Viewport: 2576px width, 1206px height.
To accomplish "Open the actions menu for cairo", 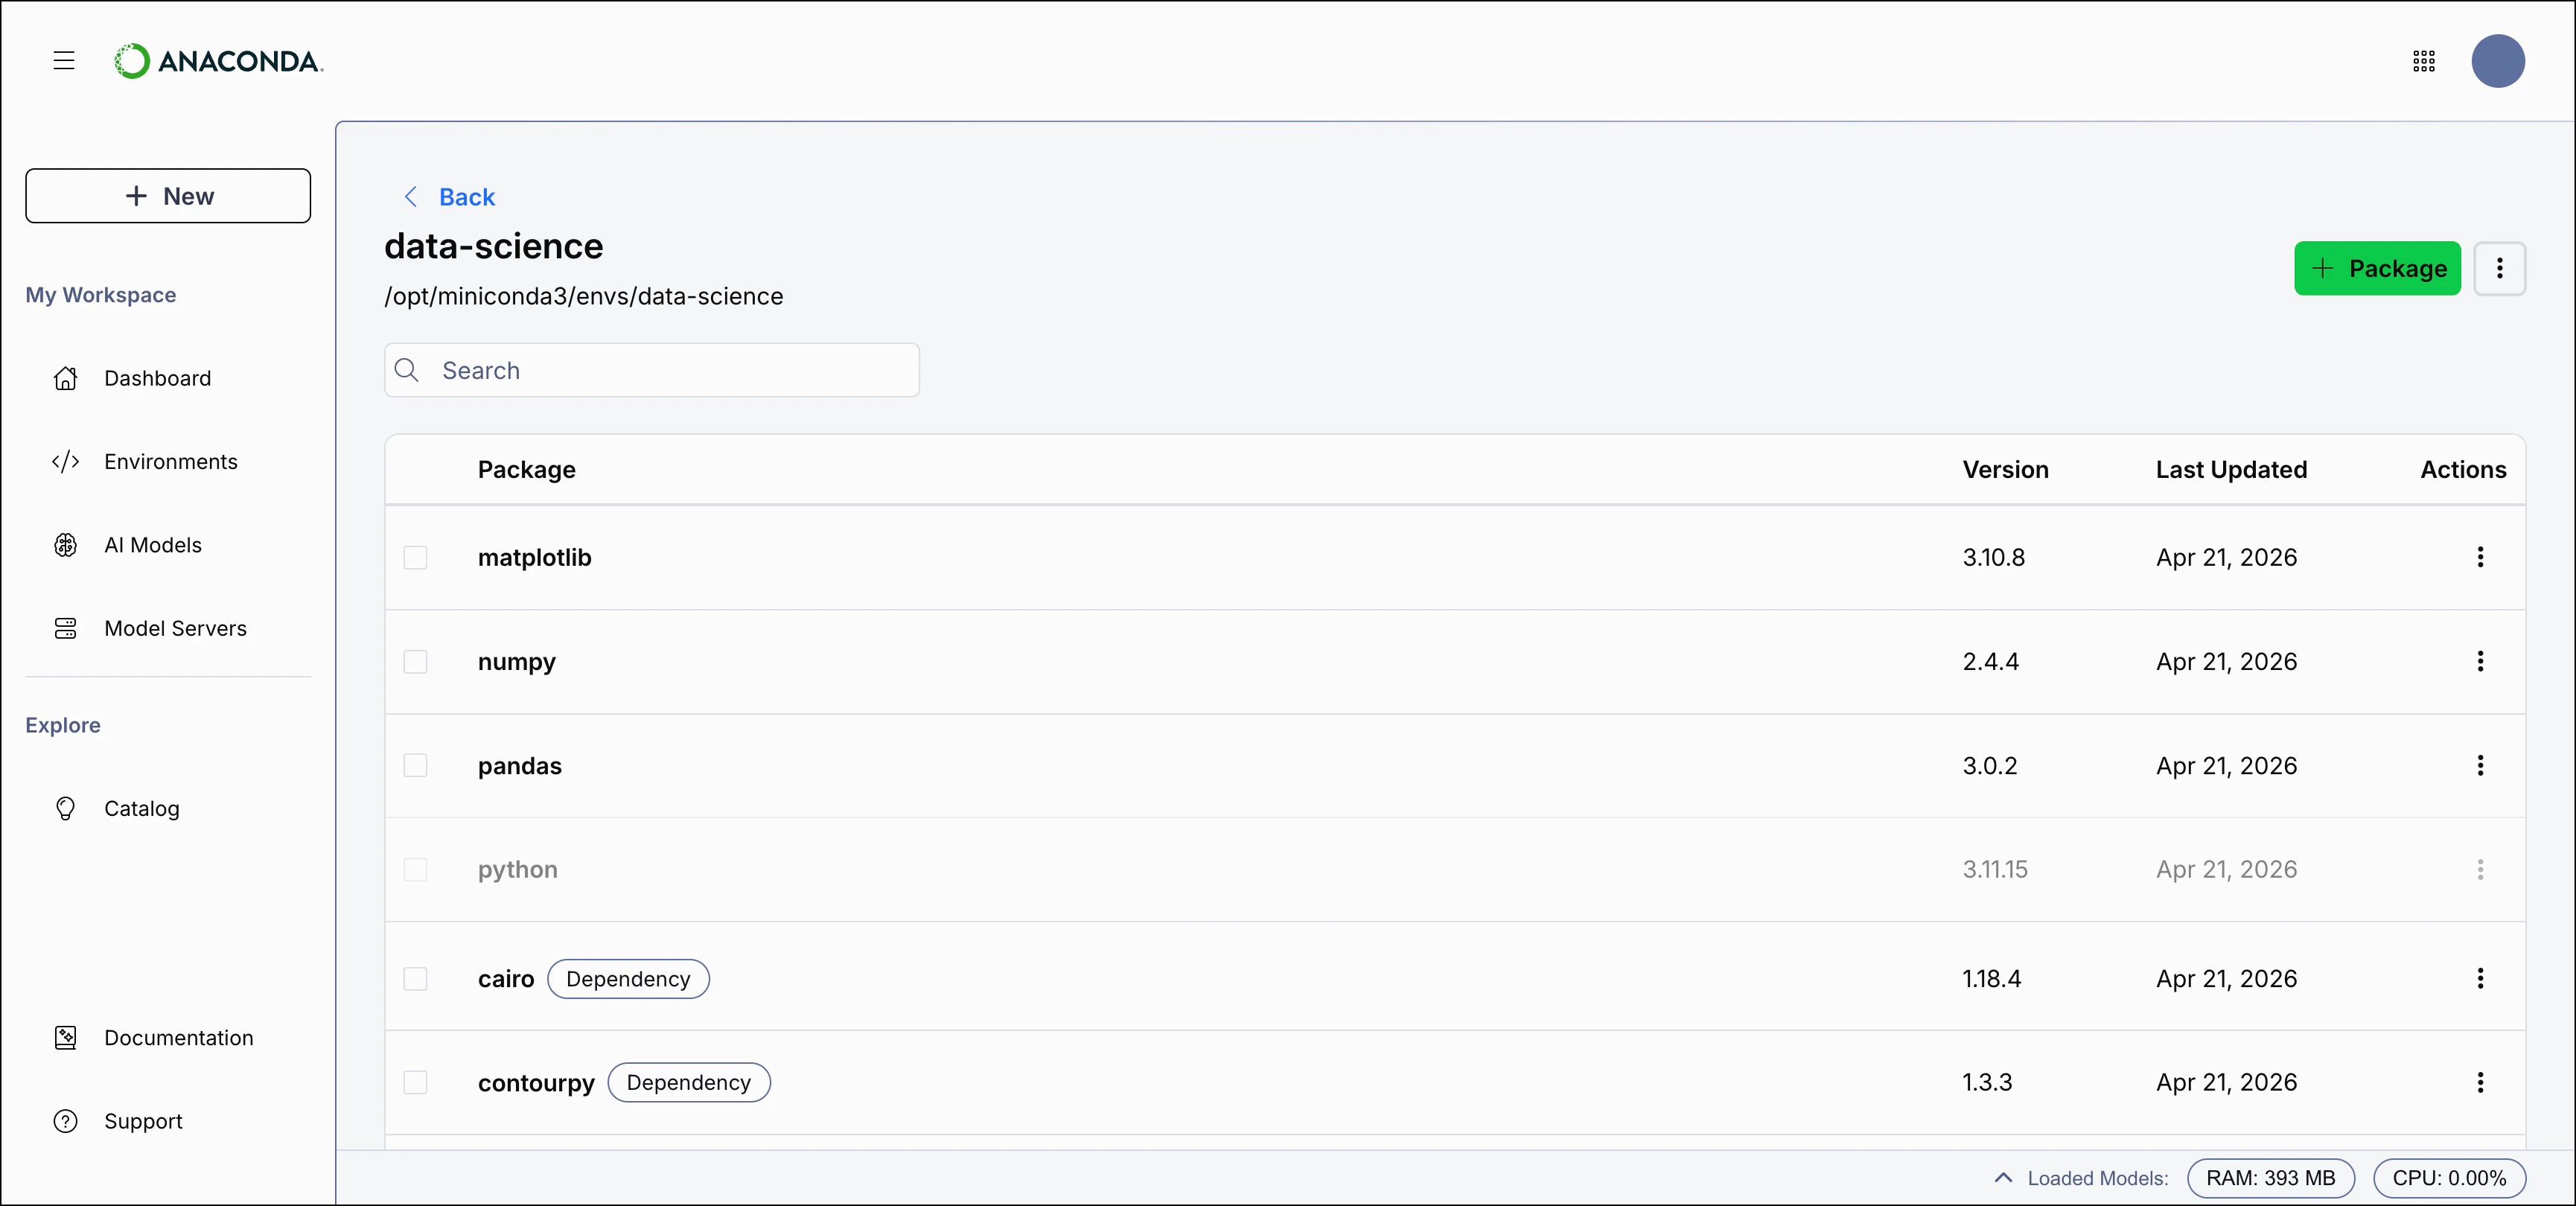I will [x=2481, y=979].
